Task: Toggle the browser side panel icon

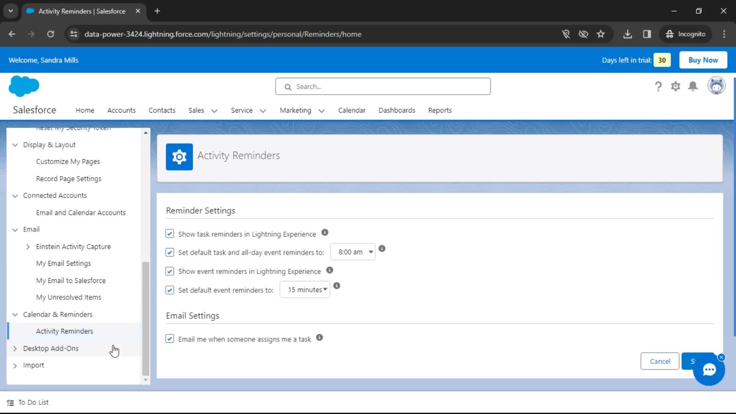Action: point(647,34)
